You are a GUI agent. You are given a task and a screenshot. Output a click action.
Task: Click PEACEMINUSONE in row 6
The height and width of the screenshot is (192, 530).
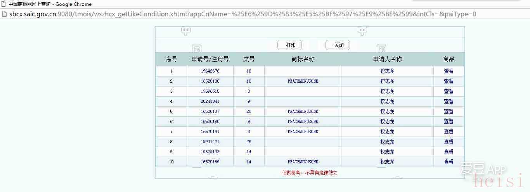pos(303,122)
